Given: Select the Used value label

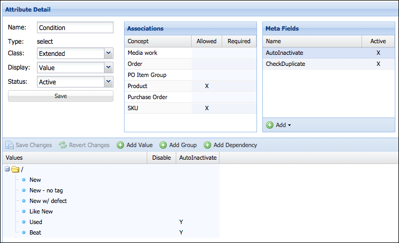Looking at the screenshot, I should [36, 222].
